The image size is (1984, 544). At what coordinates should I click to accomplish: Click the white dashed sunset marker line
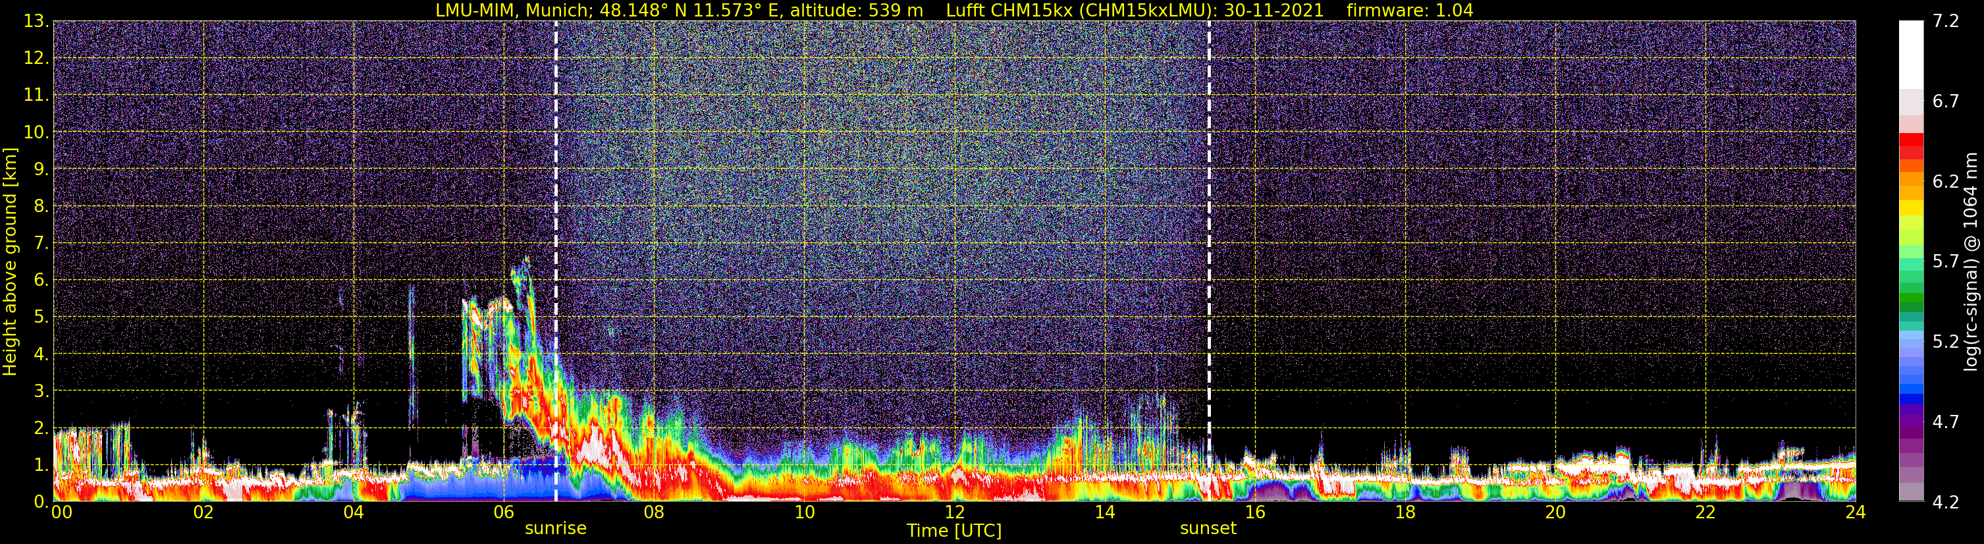1208,260
